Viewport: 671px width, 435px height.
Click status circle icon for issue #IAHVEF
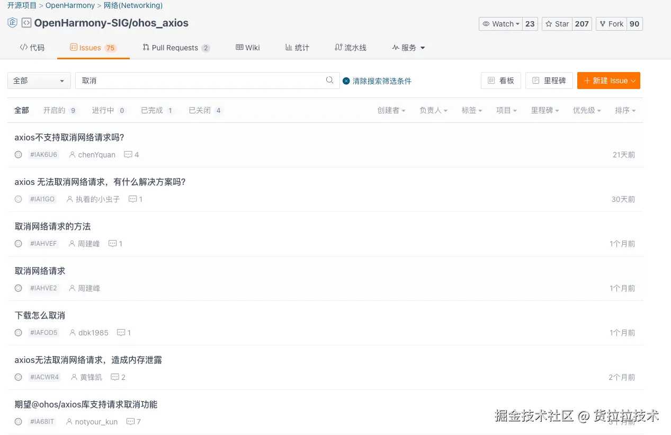(x=18, y=244)
